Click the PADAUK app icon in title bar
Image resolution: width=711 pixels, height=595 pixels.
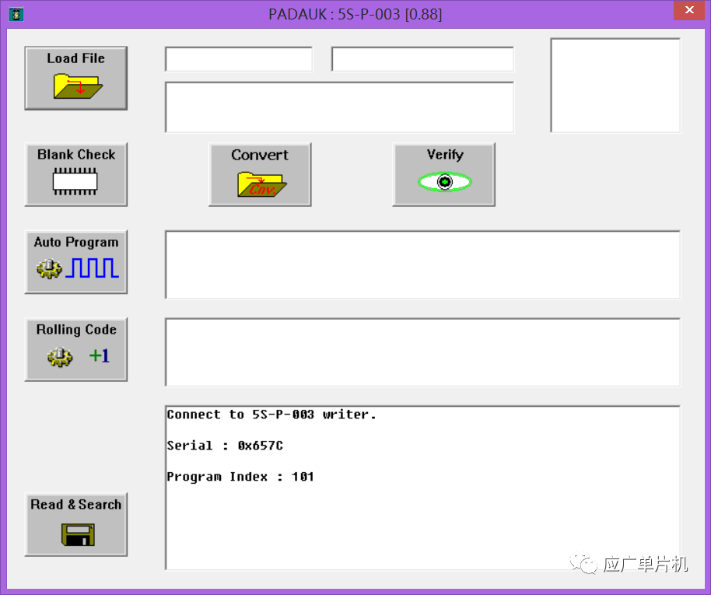coord(16,14)
